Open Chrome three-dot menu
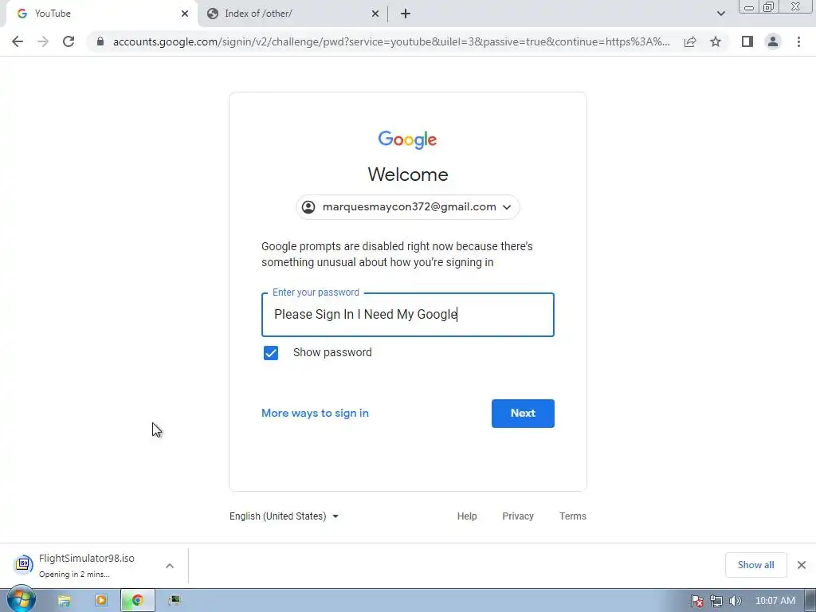Screen dimensions: 816x612 [798, 41]
